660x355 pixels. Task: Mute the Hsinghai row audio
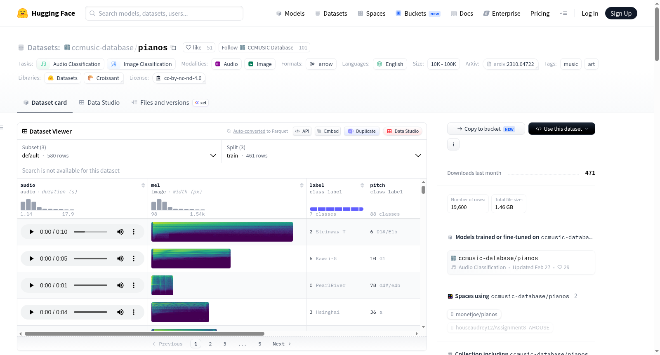[120, 312]
